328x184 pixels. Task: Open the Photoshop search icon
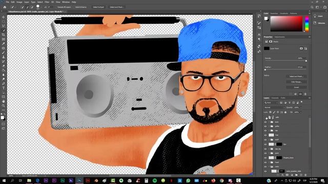coord(312,7)
